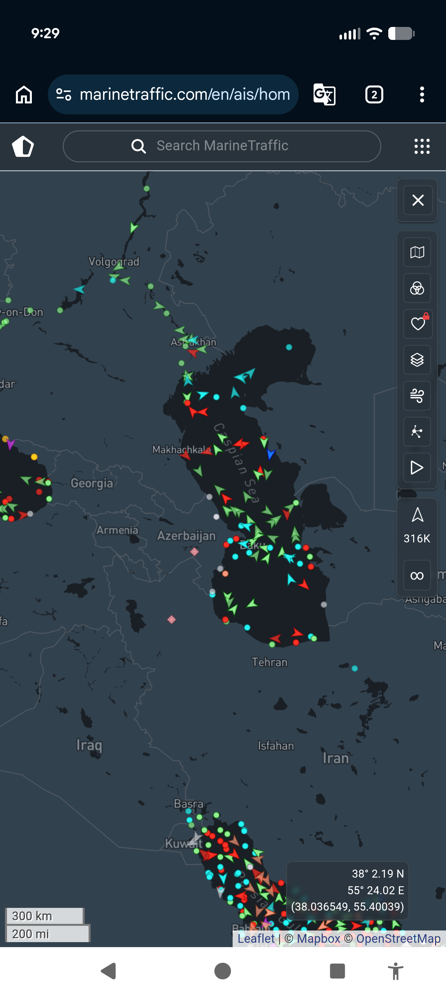Tap the Iran country label
The image size is (446, 995).
point(335,758)
